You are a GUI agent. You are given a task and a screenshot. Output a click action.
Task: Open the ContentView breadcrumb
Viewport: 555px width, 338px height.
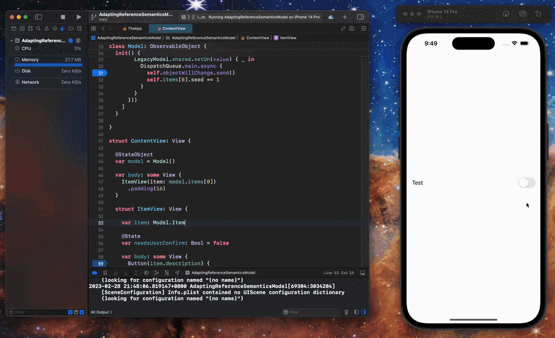(x=255, y=38)
